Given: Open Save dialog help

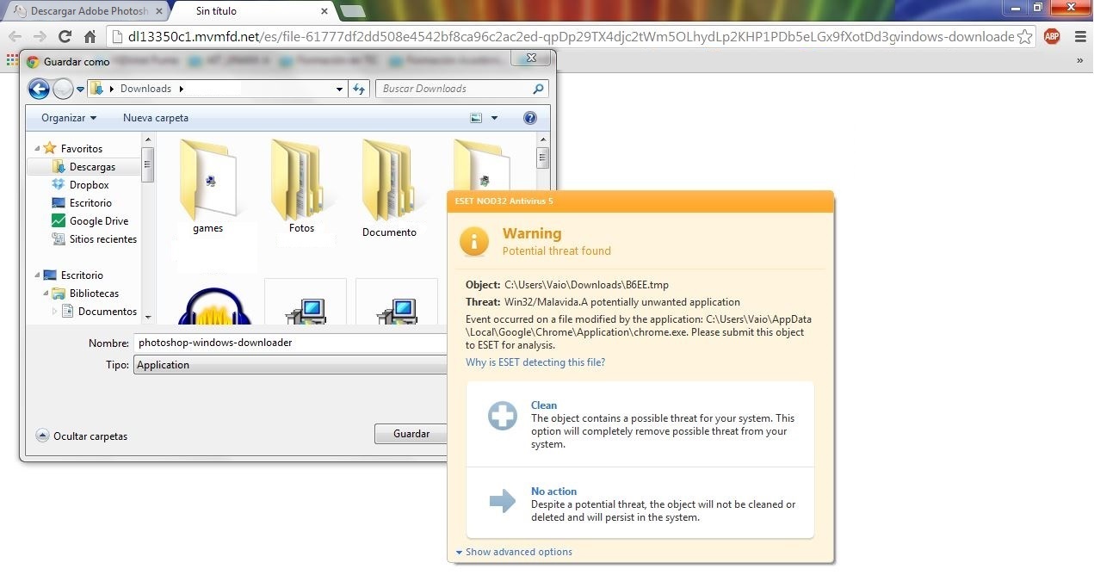Looking at the screenshot, I should (x=530, y=118).
